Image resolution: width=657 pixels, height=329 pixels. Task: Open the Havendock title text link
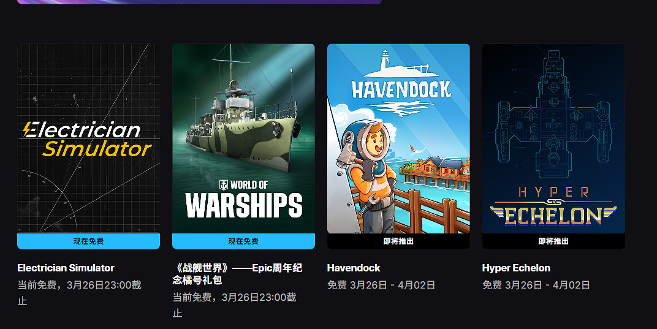pyautogui.click(x=354, y=268)
